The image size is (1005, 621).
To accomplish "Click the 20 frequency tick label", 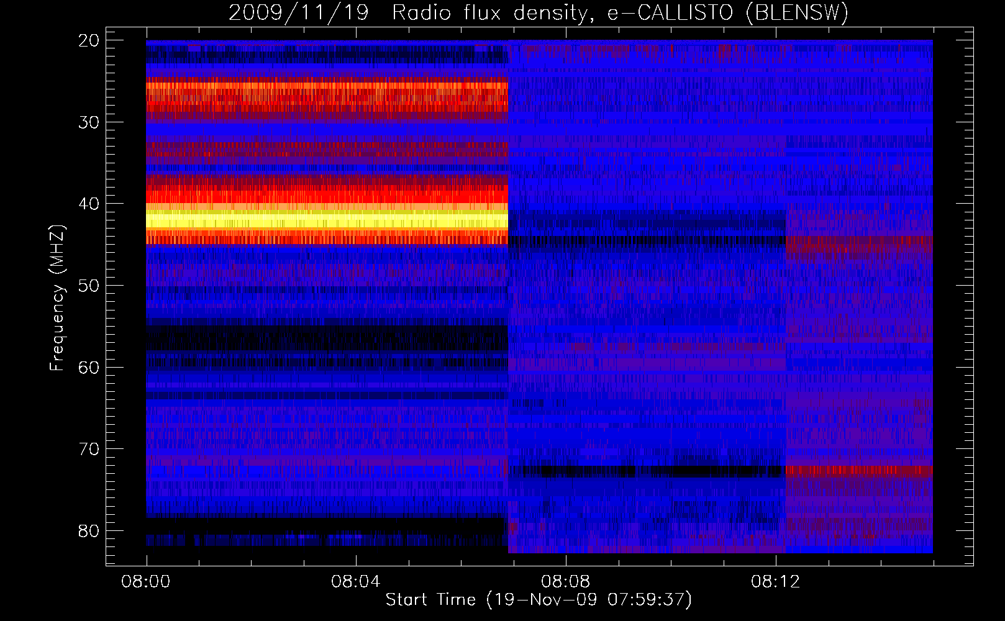I will coord(89,40).
